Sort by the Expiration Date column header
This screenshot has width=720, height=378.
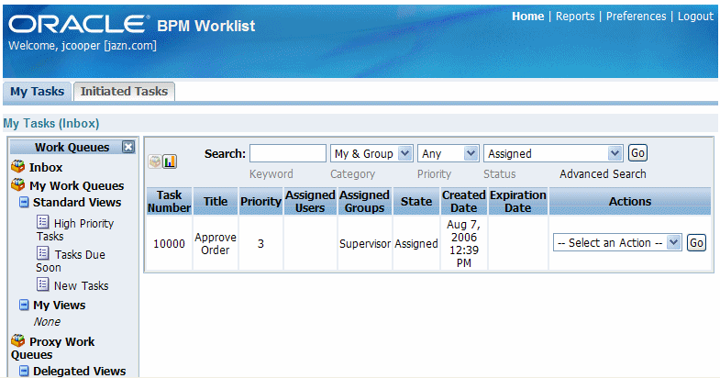coord(518,201)
